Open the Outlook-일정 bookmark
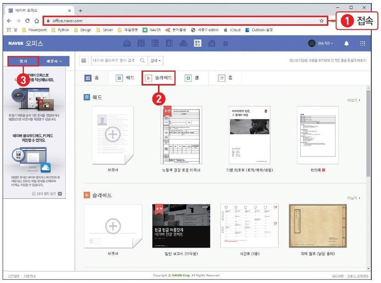The width and height of the screenshot is (381, 283). tap(259, 30)
